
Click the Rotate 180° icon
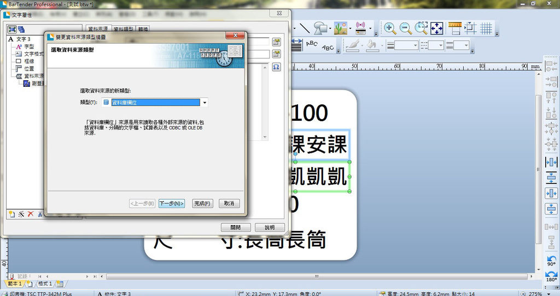coord(551,276)
